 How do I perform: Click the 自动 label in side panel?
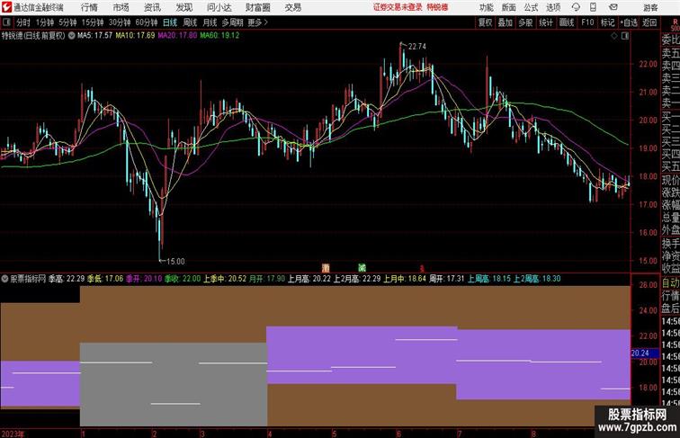(x=670, y=283)
